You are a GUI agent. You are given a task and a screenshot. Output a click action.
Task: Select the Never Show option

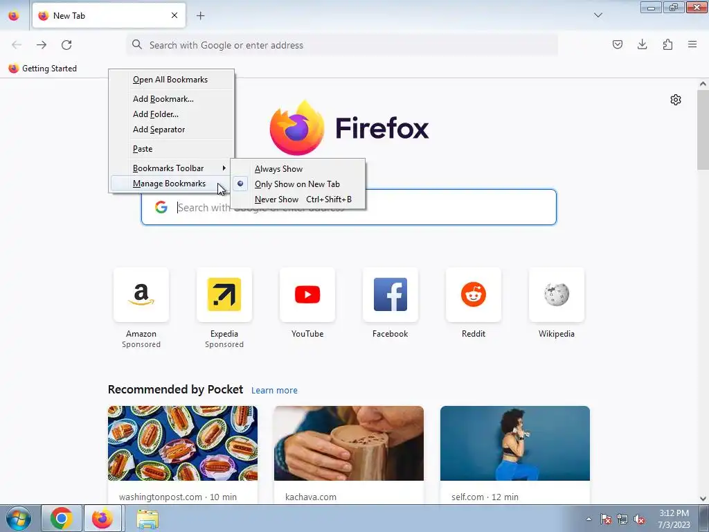click(298, 199)
